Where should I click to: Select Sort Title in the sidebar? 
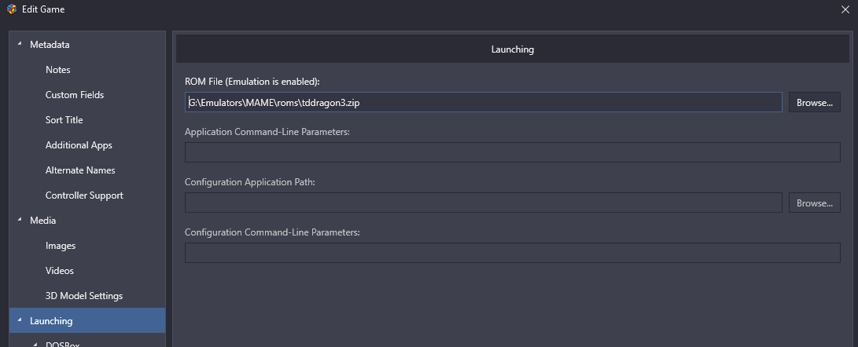[64, 120]
